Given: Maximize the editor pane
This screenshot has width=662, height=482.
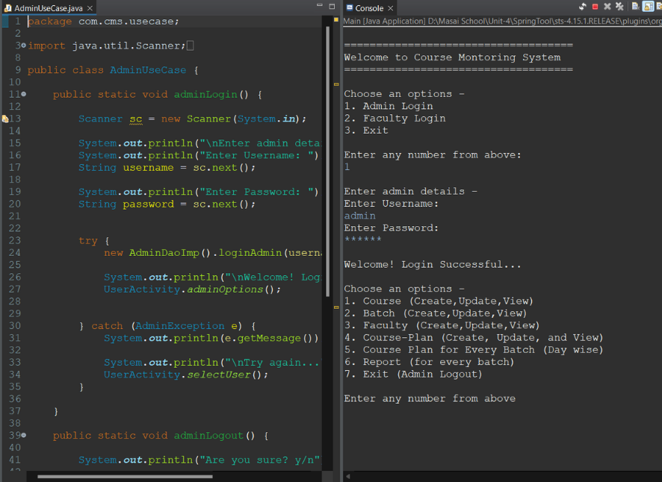Looking at the screenshot, I should (332, 6).
